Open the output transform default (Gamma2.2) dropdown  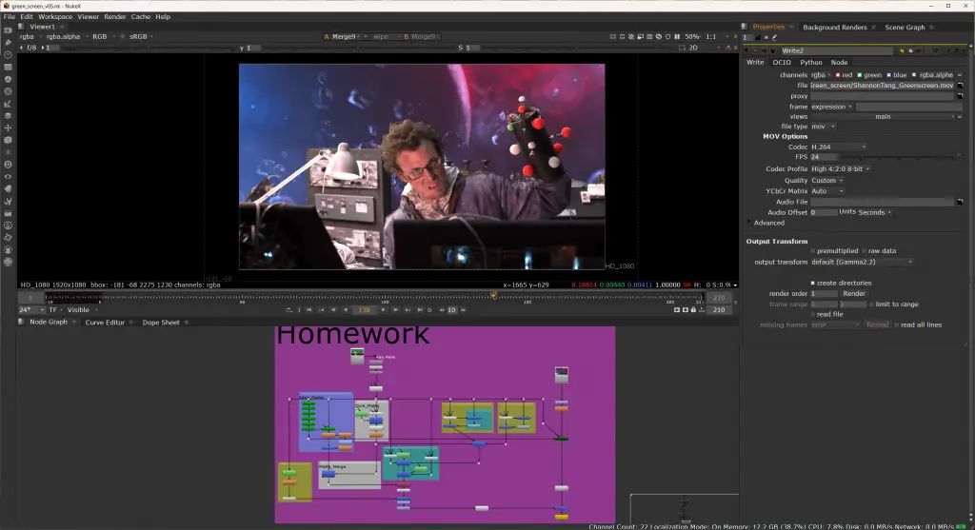(862, 263)
